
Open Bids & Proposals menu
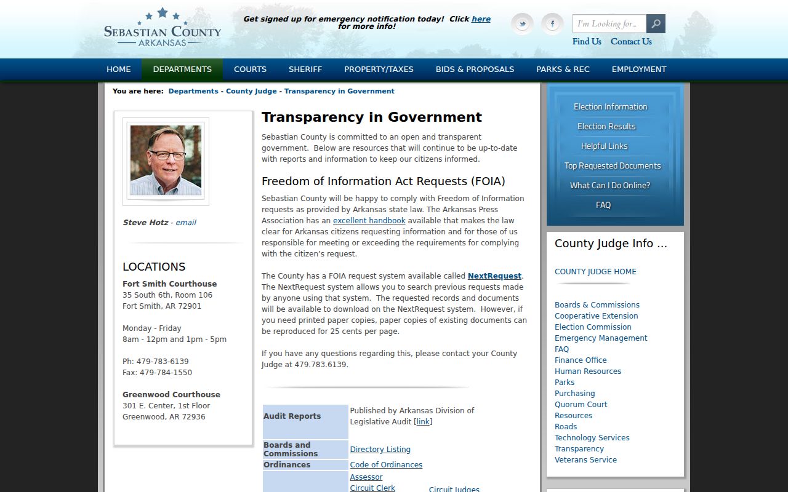[x=475, y=69]
